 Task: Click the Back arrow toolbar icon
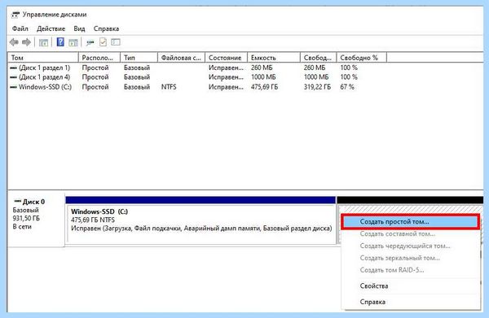pyautogui.click(x=14, y=42)
